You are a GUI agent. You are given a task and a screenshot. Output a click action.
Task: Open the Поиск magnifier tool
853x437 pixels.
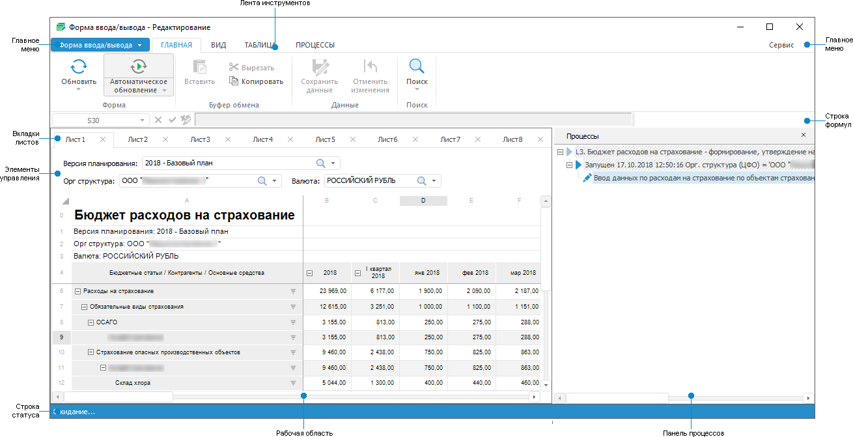[417, 66]
